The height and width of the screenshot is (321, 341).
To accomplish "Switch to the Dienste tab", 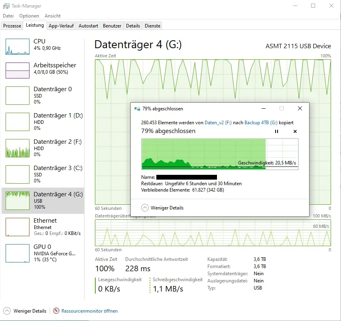I will [x=152, y=25].
